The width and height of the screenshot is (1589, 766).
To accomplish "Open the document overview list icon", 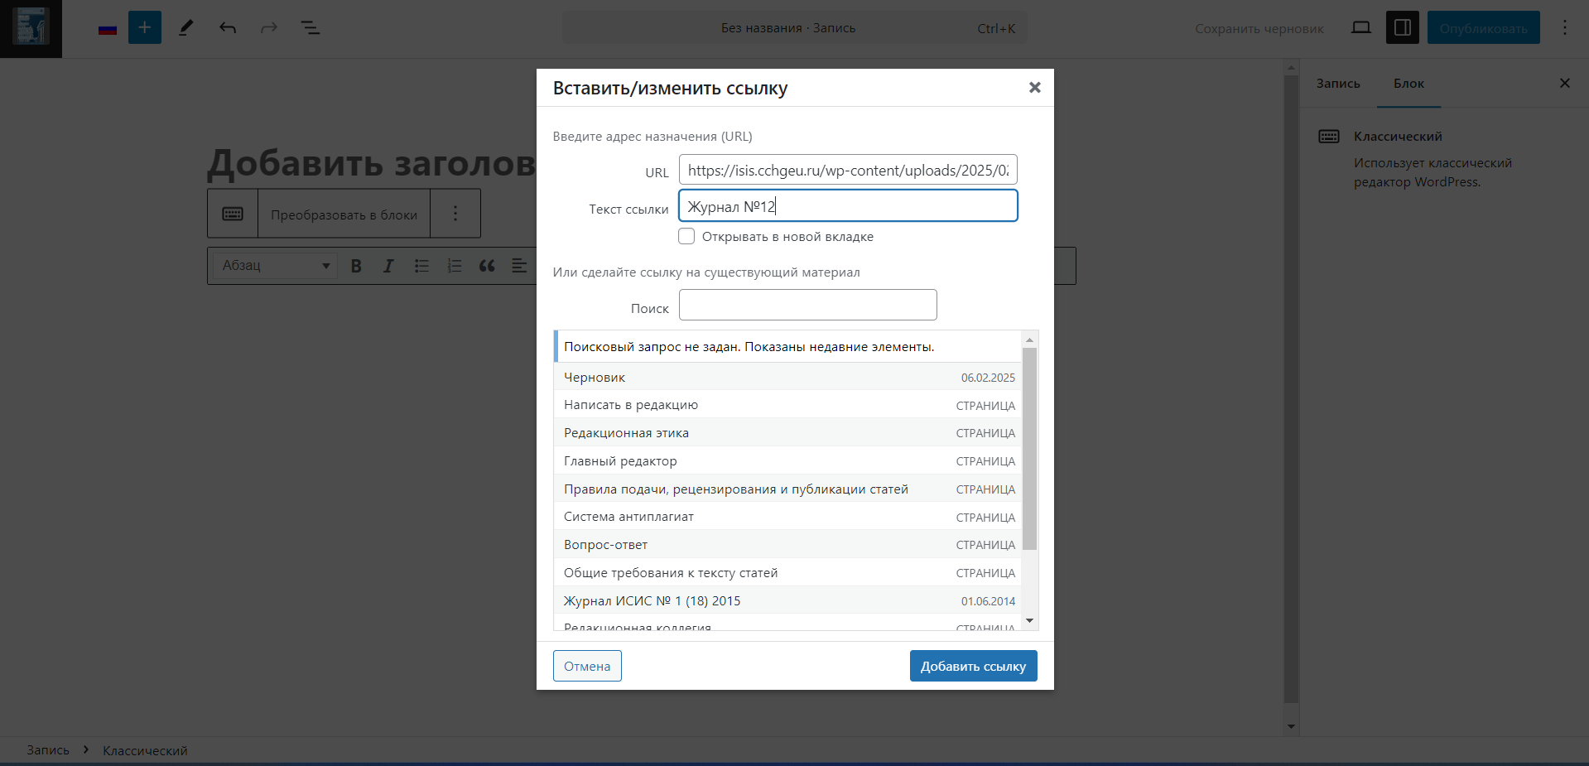I will pos(310,28).
